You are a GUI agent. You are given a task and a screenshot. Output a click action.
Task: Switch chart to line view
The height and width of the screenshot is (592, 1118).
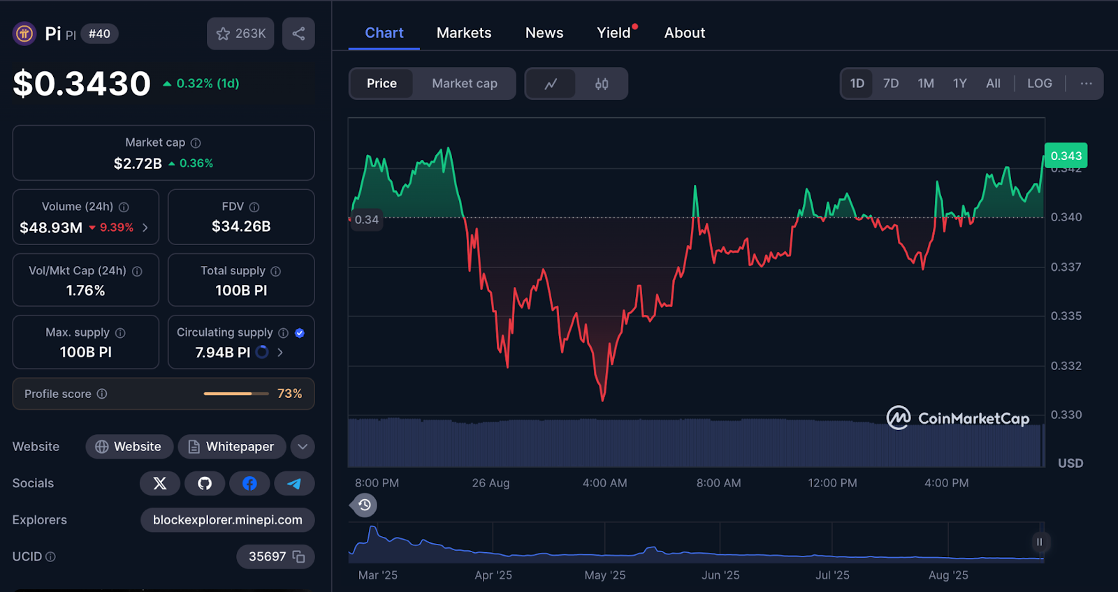[551, 84]
